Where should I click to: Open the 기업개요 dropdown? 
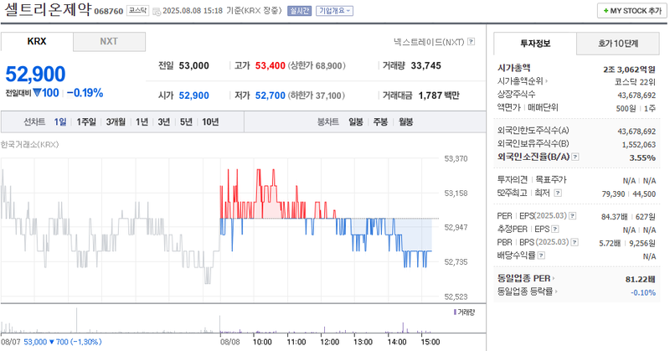334,11
